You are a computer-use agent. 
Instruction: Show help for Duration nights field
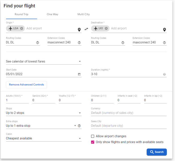pos(164,74)
